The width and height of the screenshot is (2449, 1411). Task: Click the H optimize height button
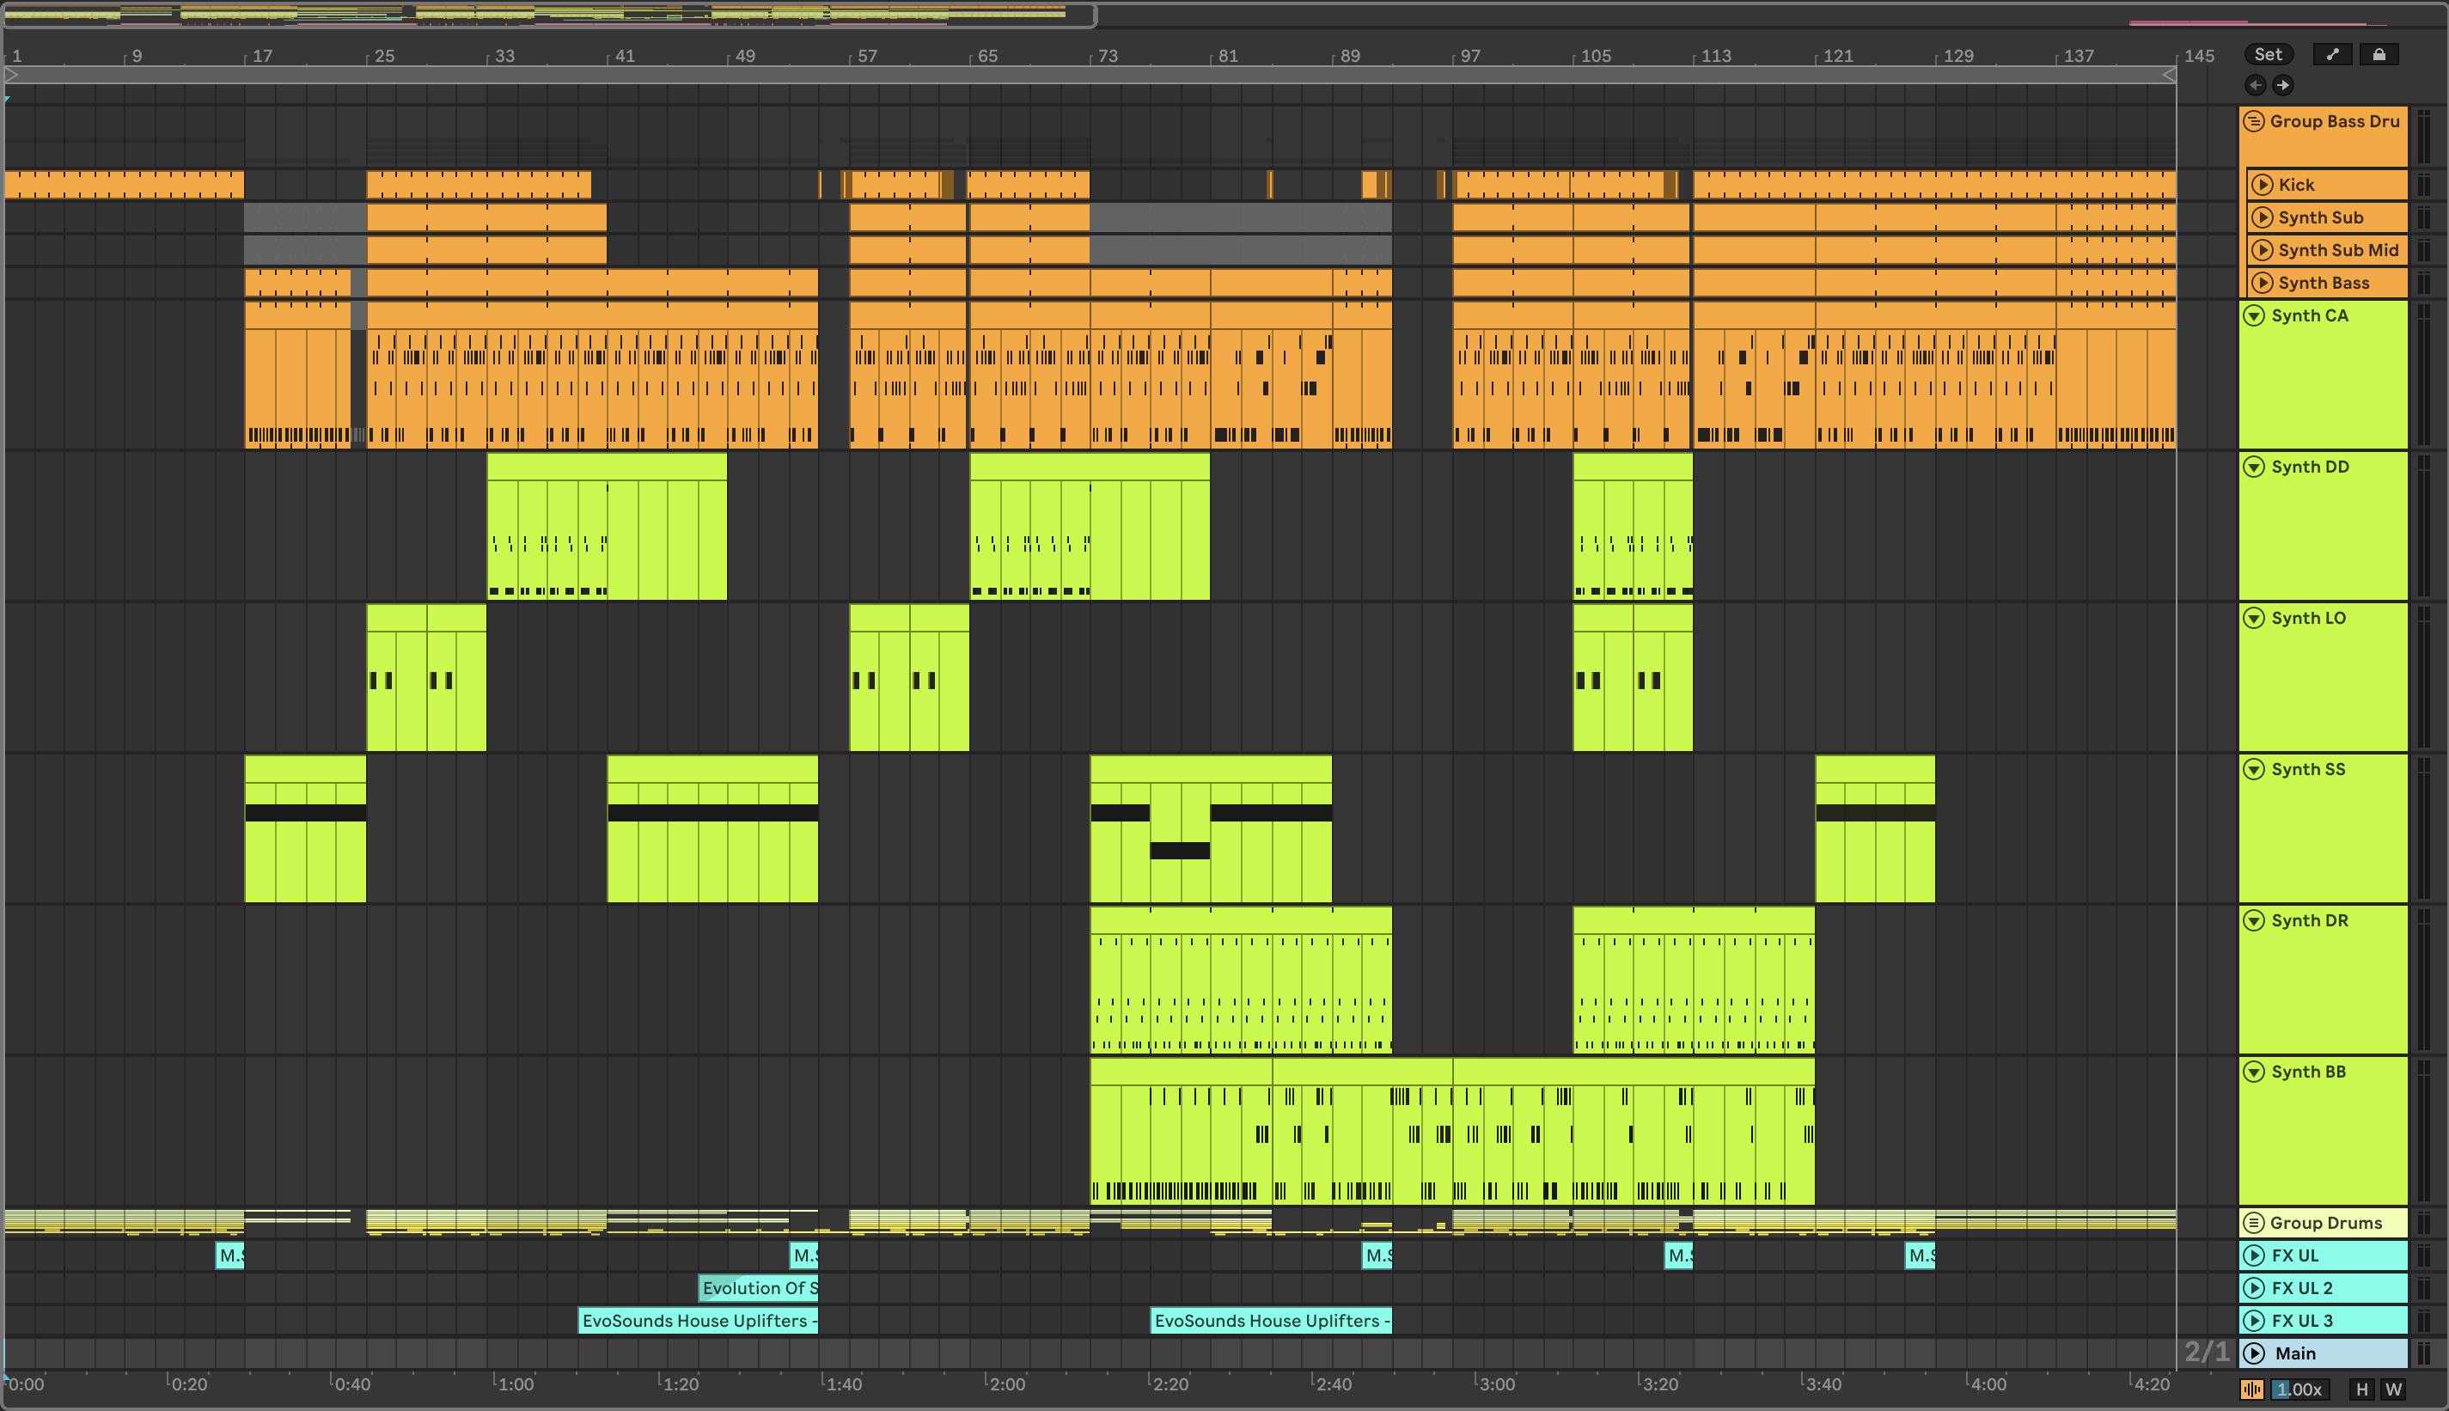pyautogui.click(x=2362, y=1390)
